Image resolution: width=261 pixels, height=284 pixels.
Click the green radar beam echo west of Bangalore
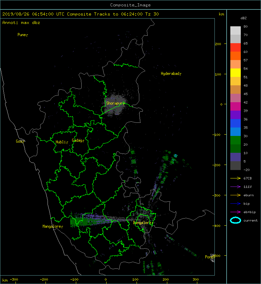85,221
